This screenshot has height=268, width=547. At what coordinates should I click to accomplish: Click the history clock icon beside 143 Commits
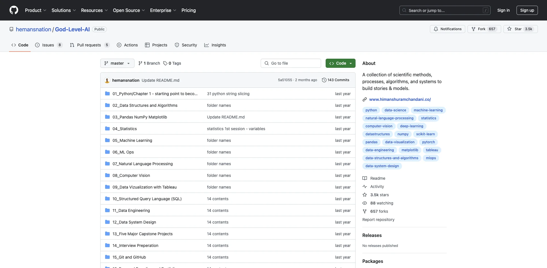tap(324, 80)
